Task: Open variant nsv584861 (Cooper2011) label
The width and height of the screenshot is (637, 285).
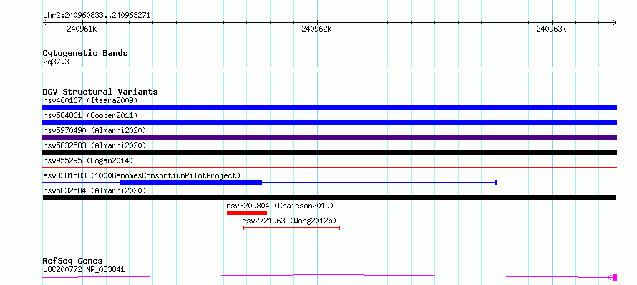Action: [x=90, y=115]
